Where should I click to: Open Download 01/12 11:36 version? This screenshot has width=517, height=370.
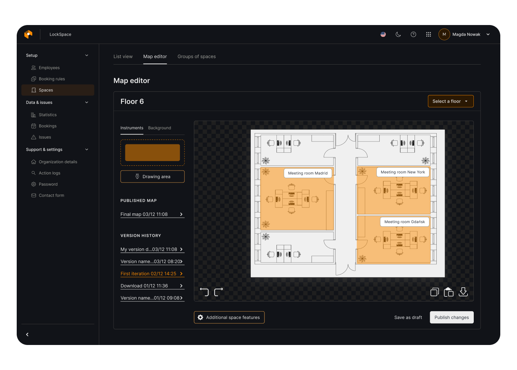pyautogui.click(x=153, y=286)
